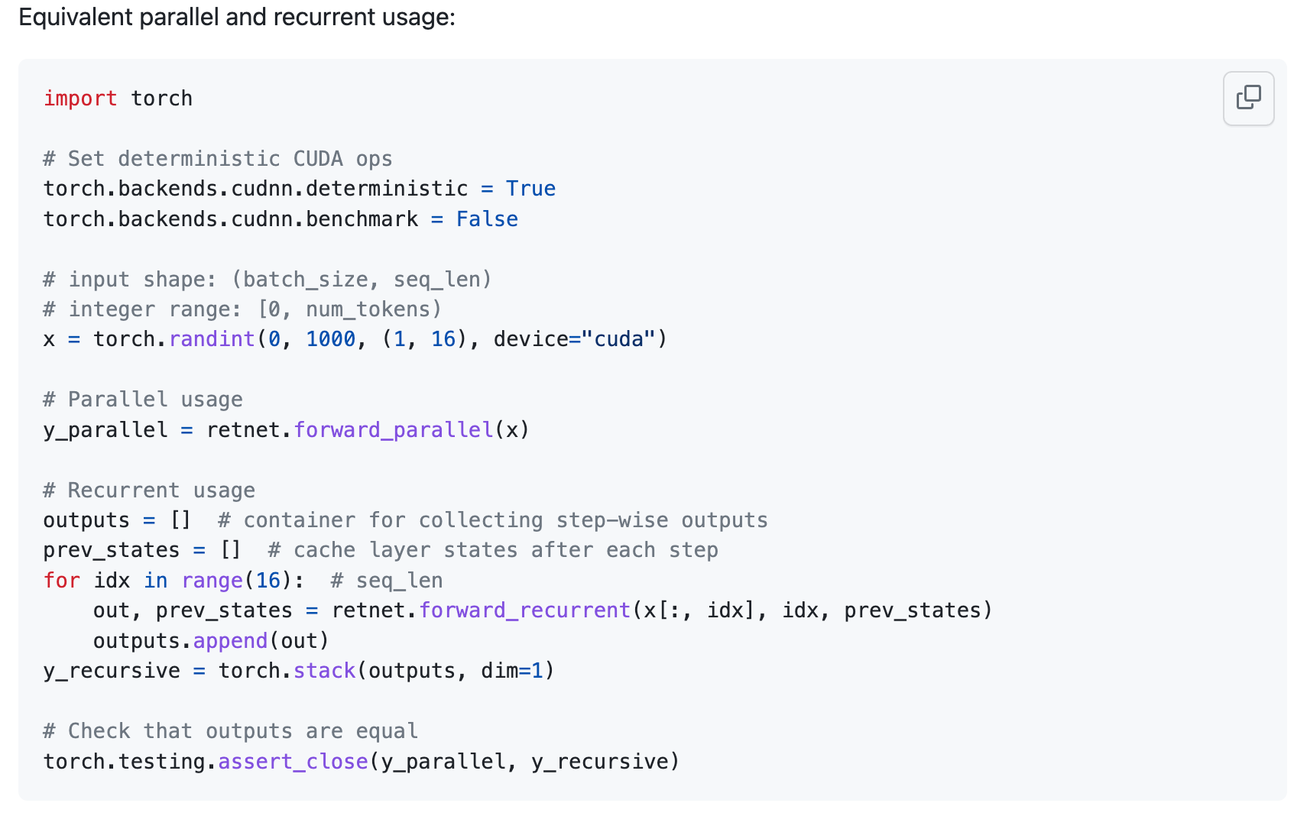
Task: Select the number 1000 in randint arguments
Action: click(x=330, y=338)
